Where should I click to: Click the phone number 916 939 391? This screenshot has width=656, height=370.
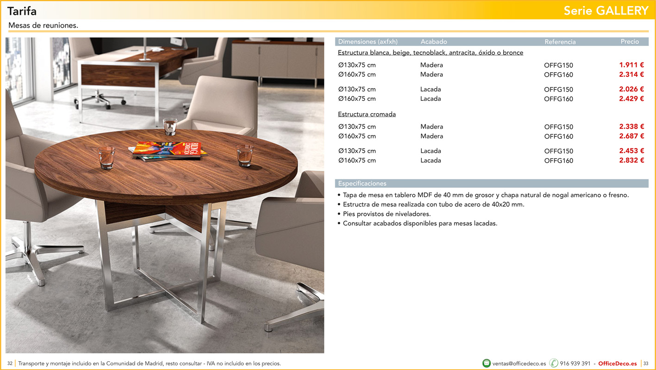(x=575, y=364)
